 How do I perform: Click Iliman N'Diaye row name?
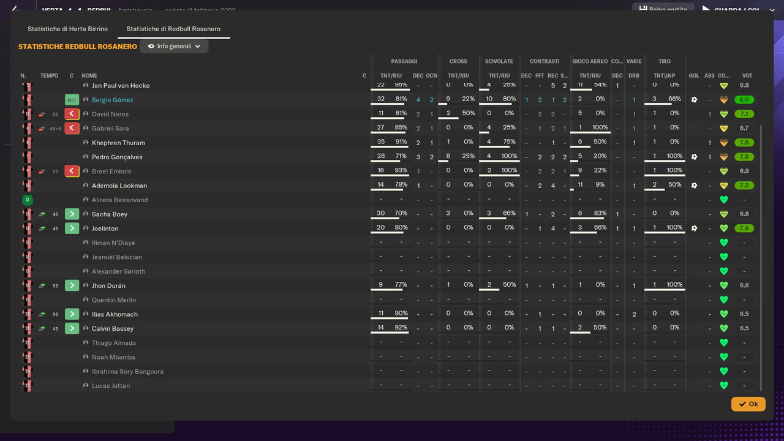point(113,243)
